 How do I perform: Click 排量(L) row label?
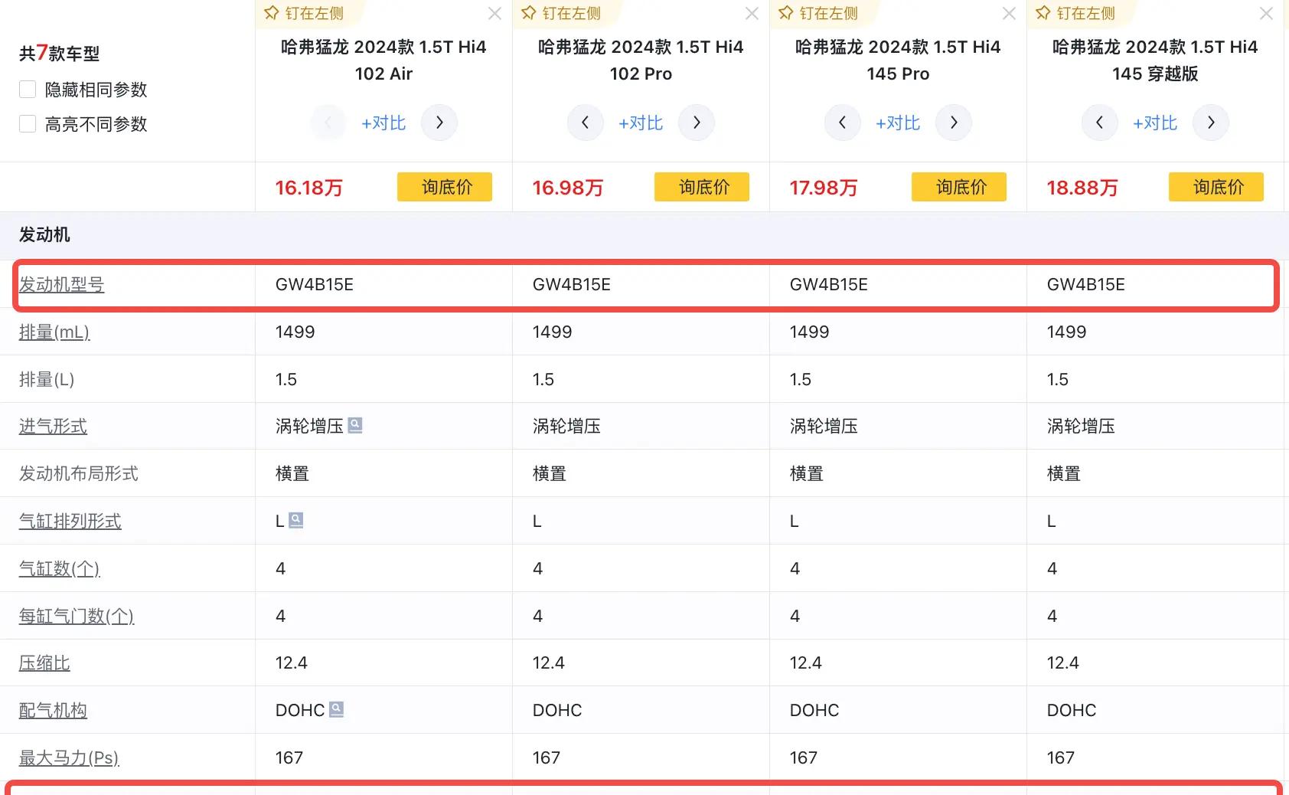click(x=47, y=379)
